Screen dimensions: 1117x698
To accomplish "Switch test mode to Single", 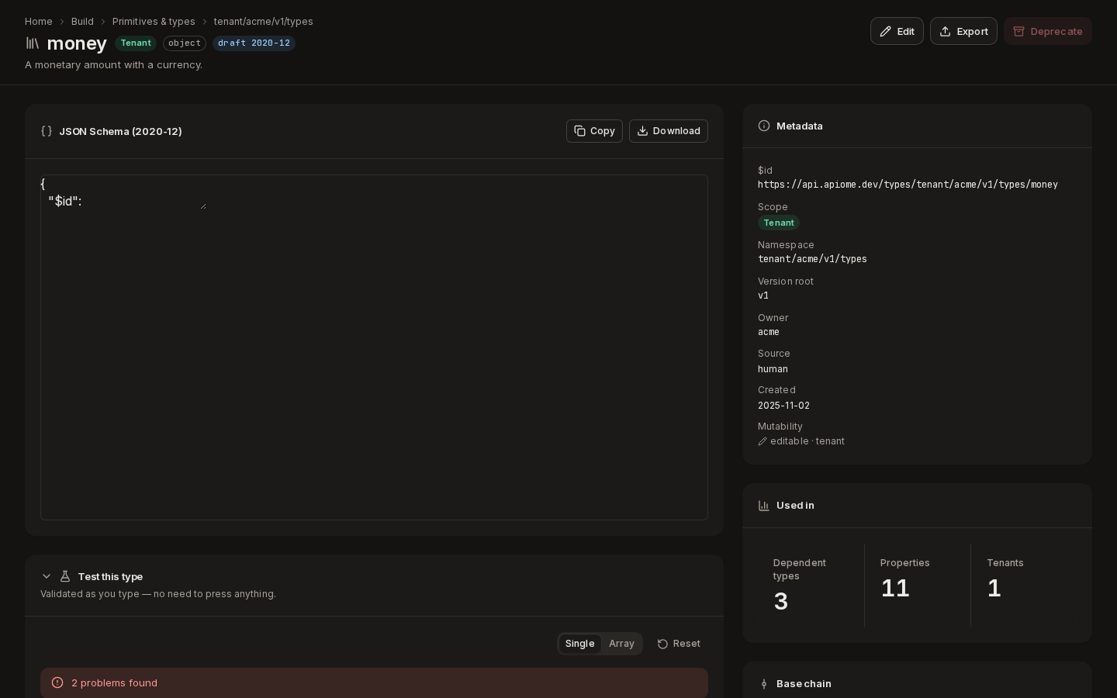I will [579, 644].
